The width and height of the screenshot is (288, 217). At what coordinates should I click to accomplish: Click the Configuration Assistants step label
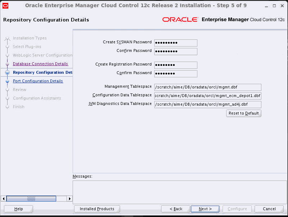coord(37,98)
